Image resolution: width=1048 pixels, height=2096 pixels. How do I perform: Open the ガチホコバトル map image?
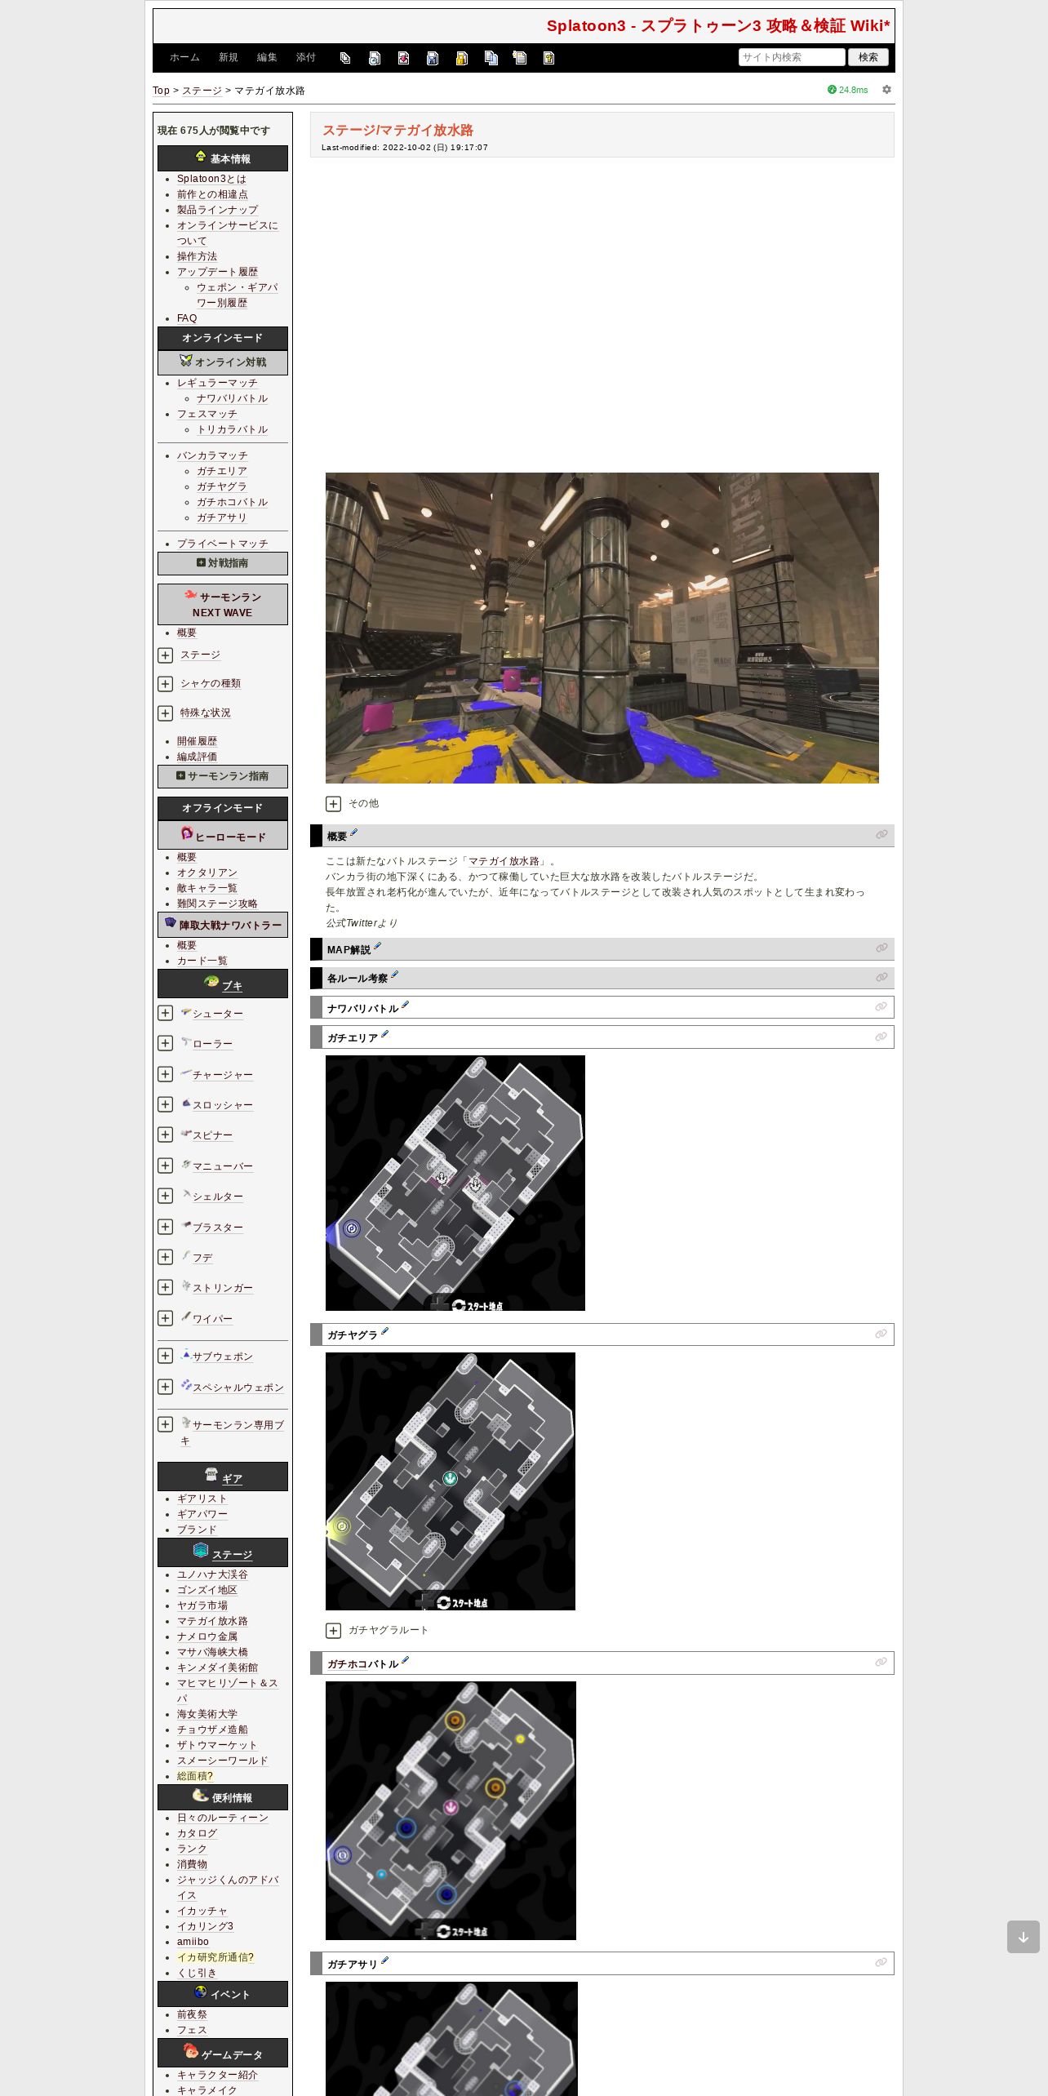pos(451,1810)
